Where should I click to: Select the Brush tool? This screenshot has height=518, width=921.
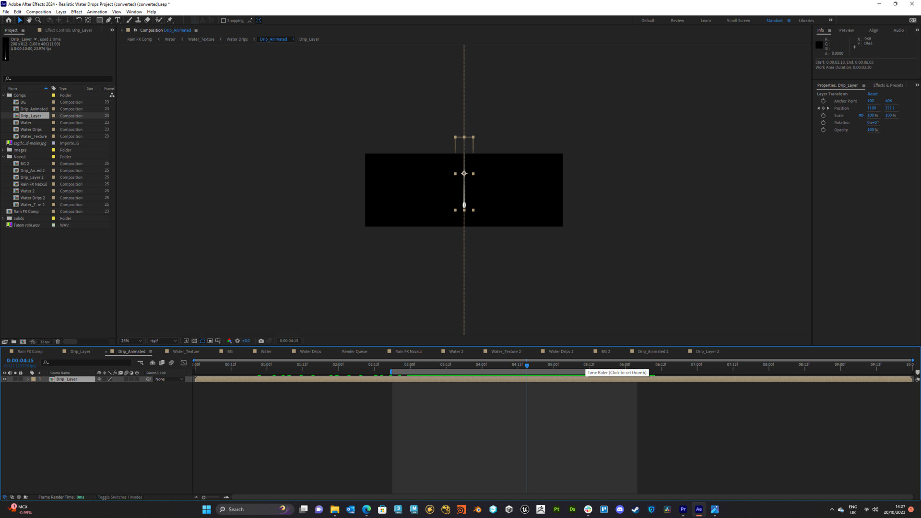pos(129,20)
